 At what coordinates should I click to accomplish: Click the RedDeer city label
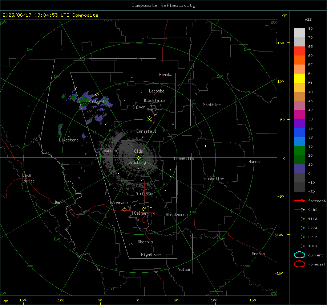coord(154,110)
